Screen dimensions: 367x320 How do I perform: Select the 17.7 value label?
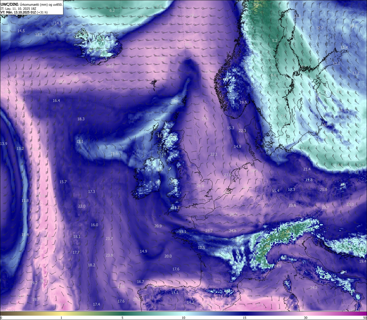[76, 252]
